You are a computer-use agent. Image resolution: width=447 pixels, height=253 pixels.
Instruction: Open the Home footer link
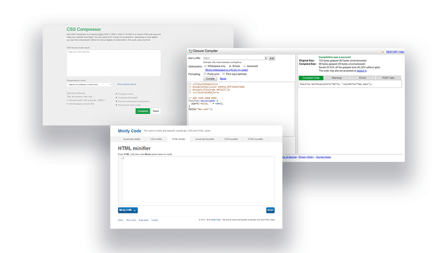pyautogui.click(x=120, y=220)
